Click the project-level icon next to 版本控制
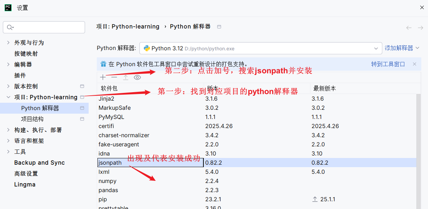The width and height of the screenshot is (428, 209). tap(82, 86)
